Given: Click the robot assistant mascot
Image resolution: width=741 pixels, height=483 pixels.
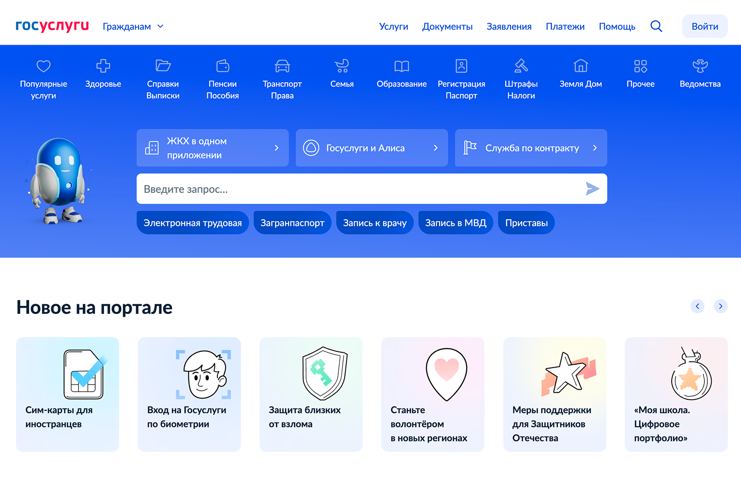Looking at the screenshot, I should click(59, 181).
